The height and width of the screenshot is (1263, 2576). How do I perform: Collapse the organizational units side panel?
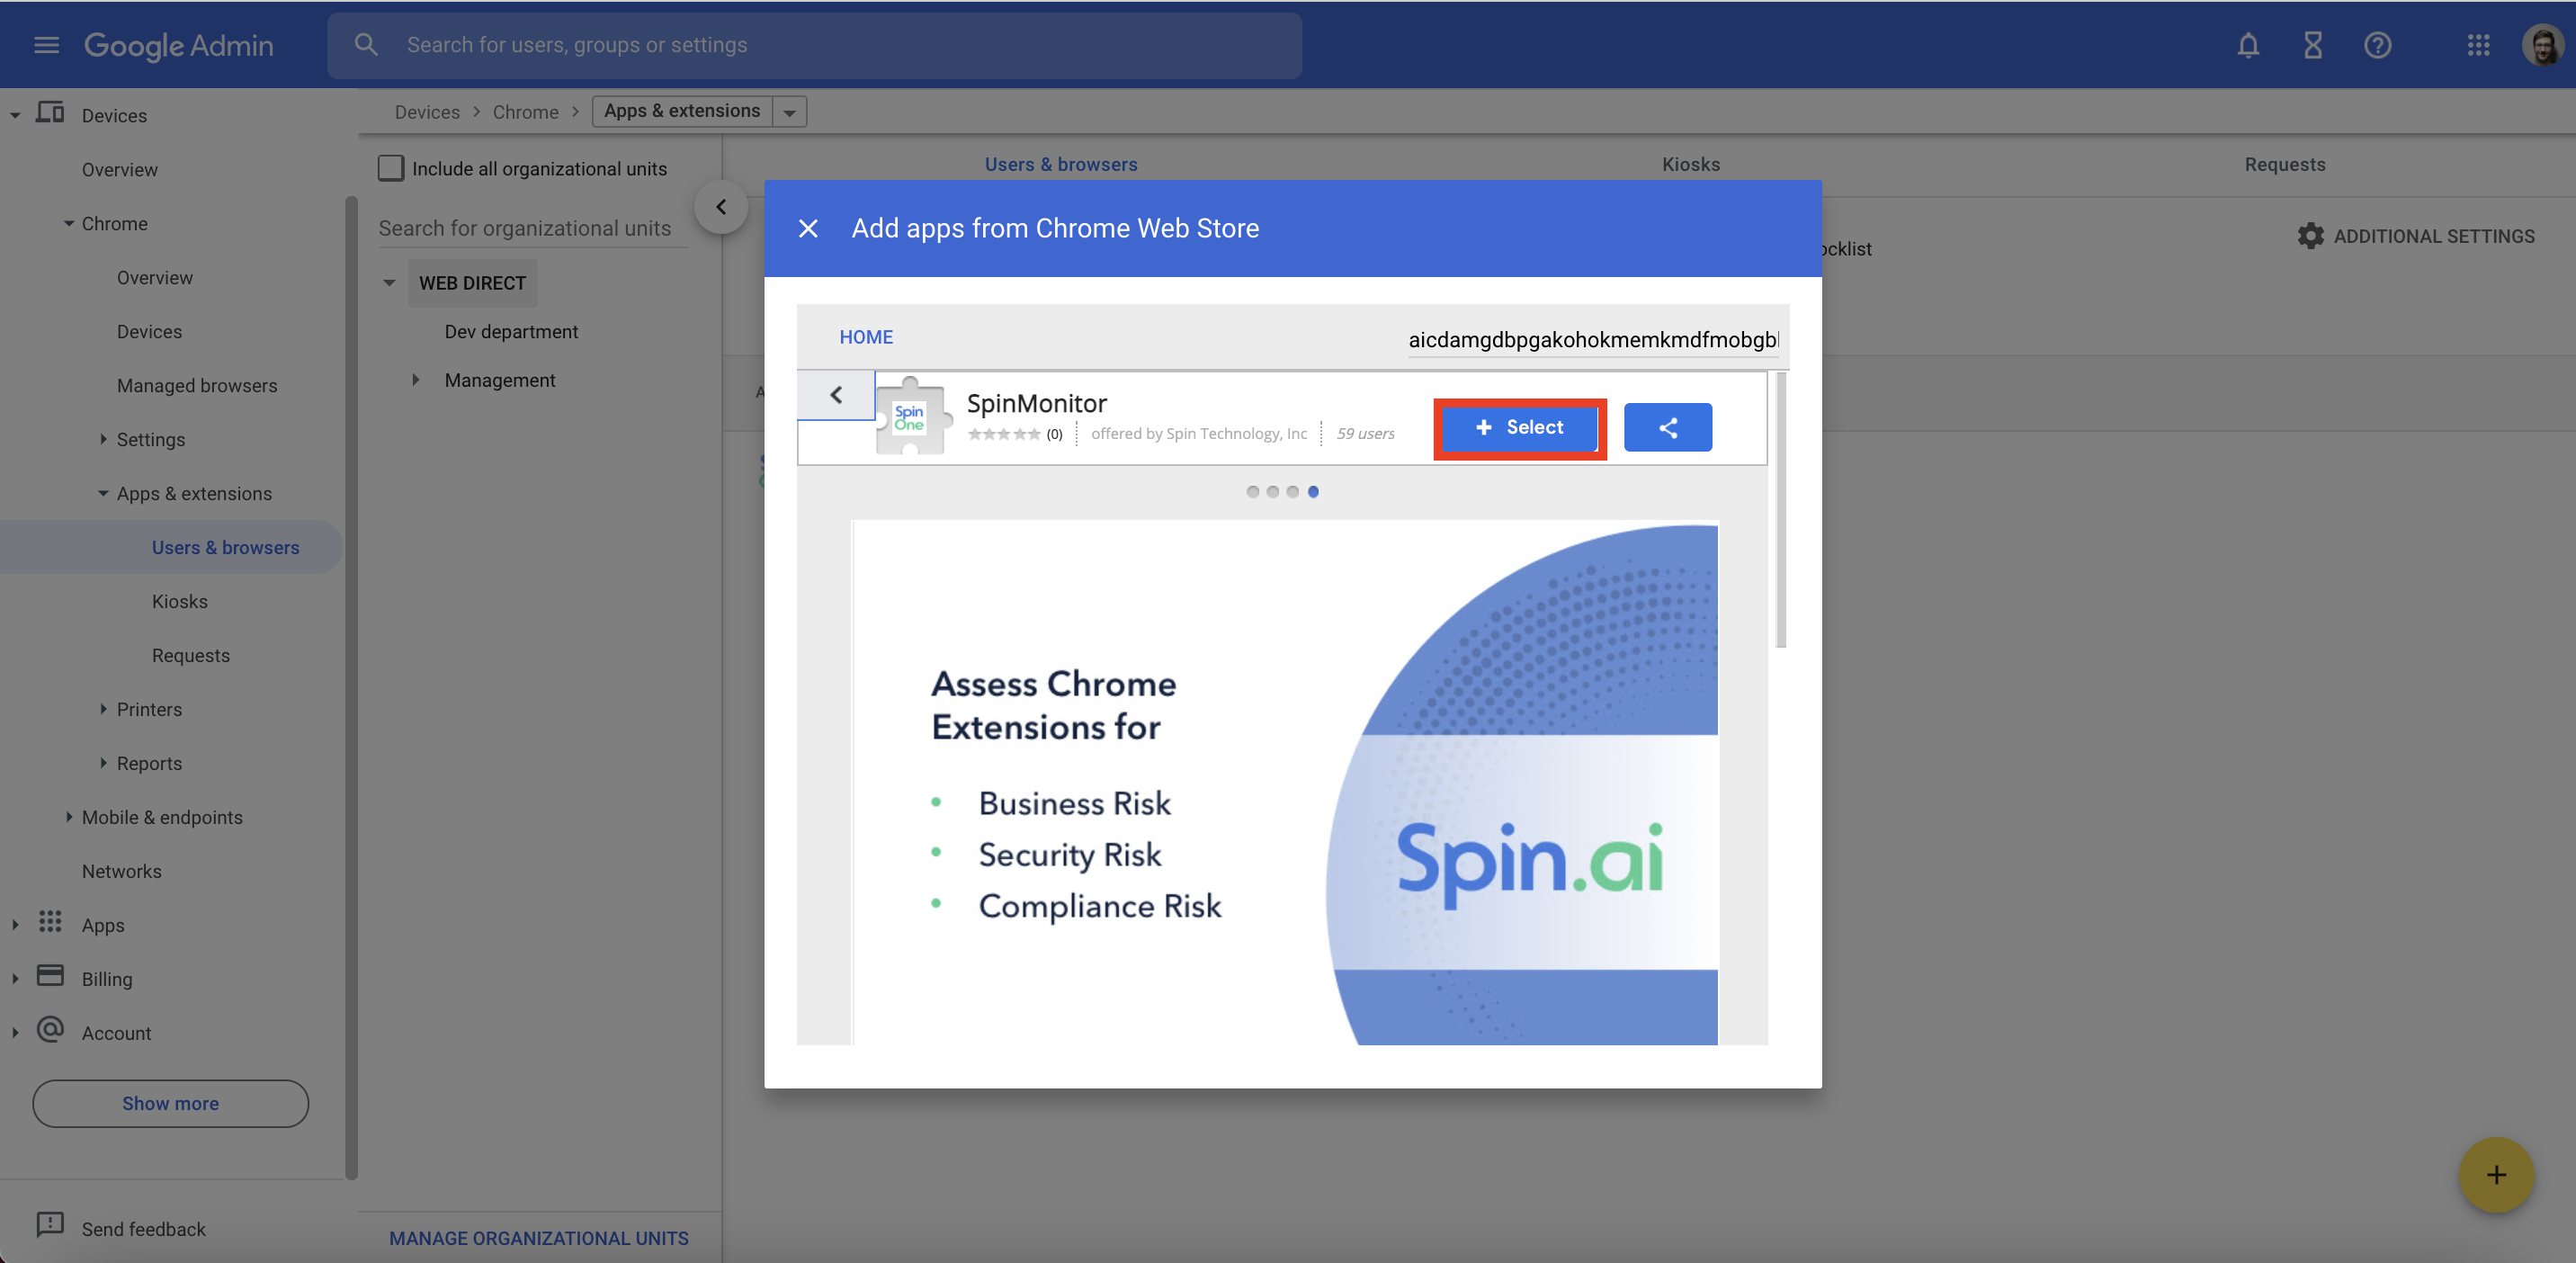(x=721, y=207)
